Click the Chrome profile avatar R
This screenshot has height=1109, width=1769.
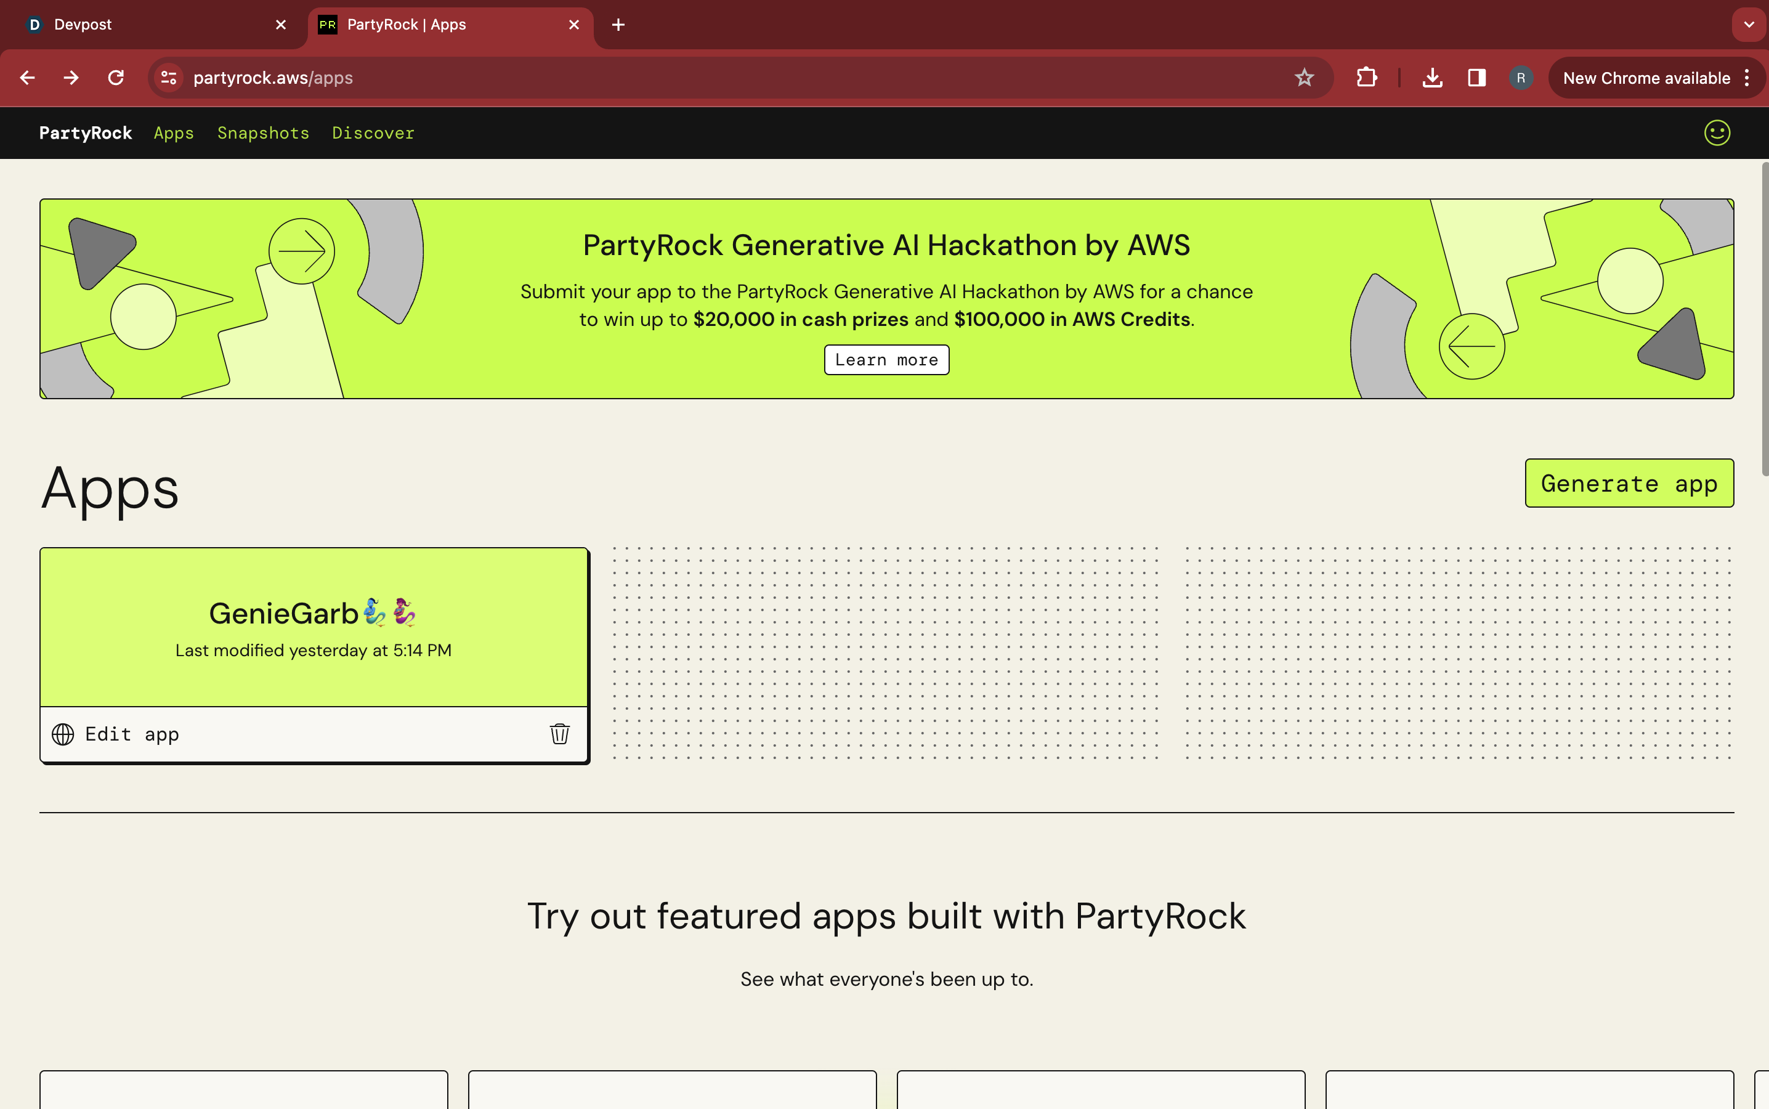tap(1521, 78)
